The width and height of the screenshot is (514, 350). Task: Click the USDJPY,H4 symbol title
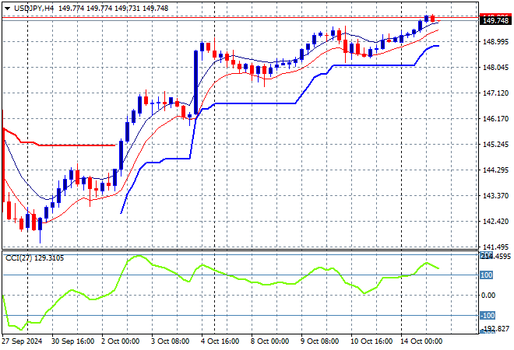(33, 9)
